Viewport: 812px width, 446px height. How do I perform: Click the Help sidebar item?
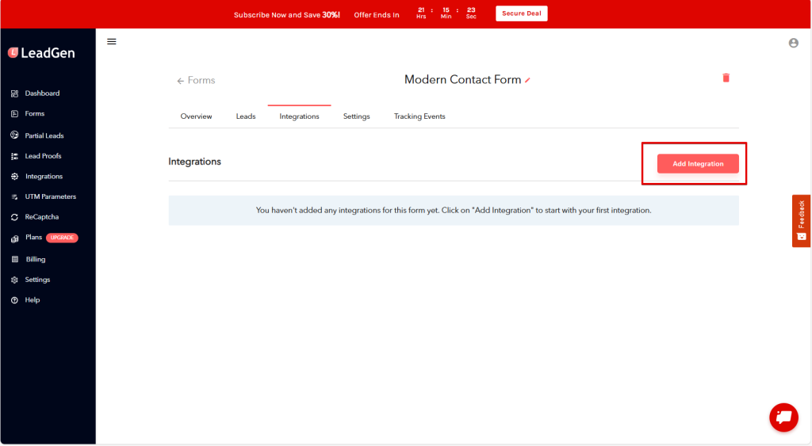(32, 300)
